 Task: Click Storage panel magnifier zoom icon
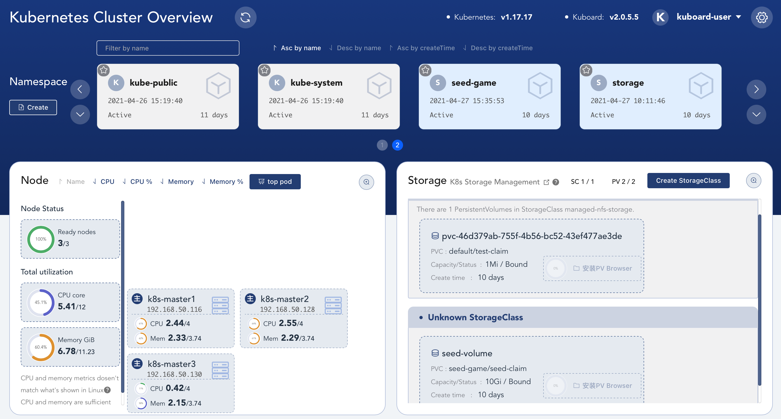[753, 181]
